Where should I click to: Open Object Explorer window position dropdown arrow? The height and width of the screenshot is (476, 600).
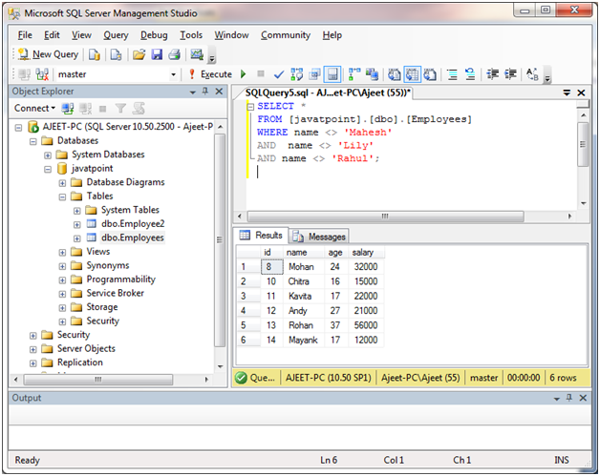(x=193, y=93)
